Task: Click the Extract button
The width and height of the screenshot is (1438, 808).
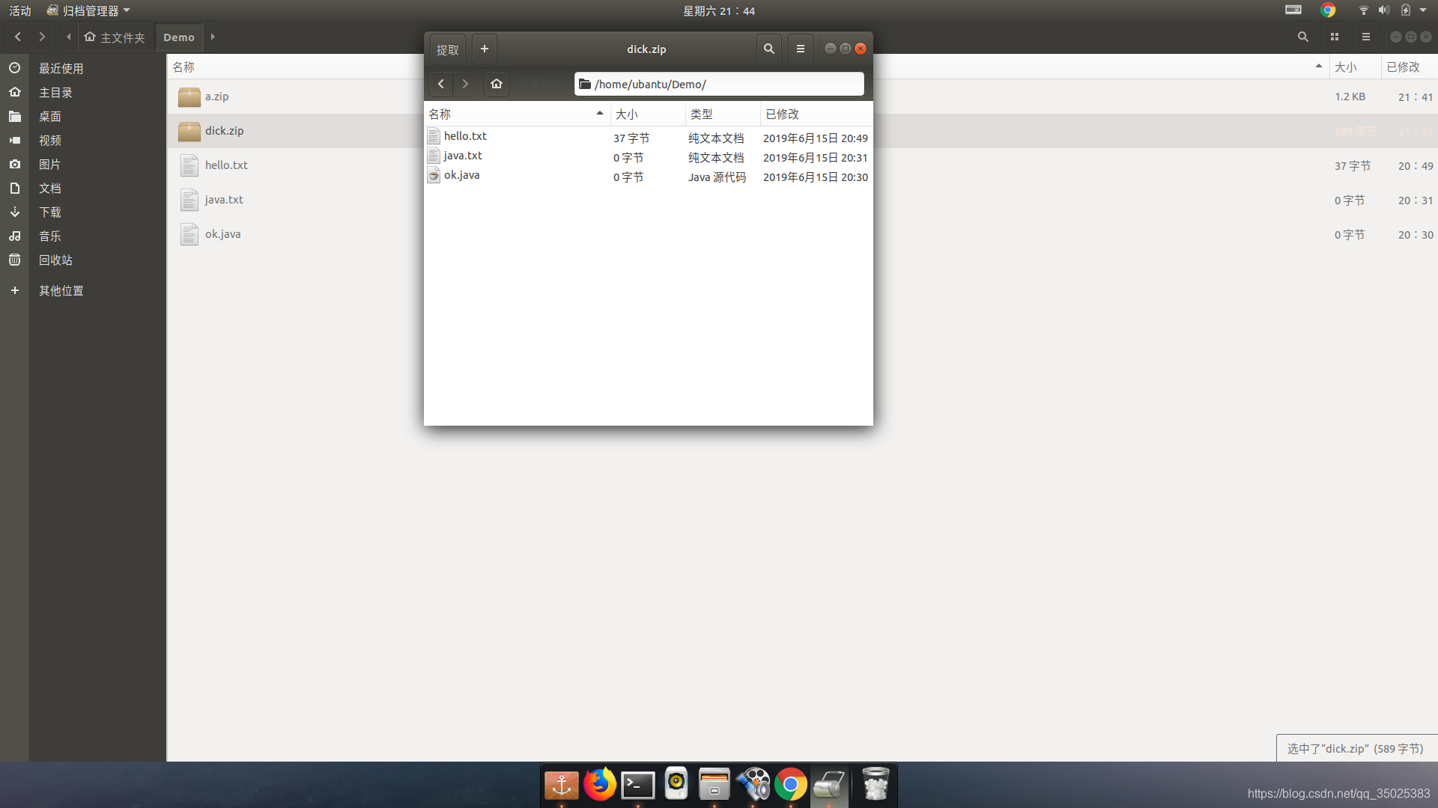Action: point(447,49)
